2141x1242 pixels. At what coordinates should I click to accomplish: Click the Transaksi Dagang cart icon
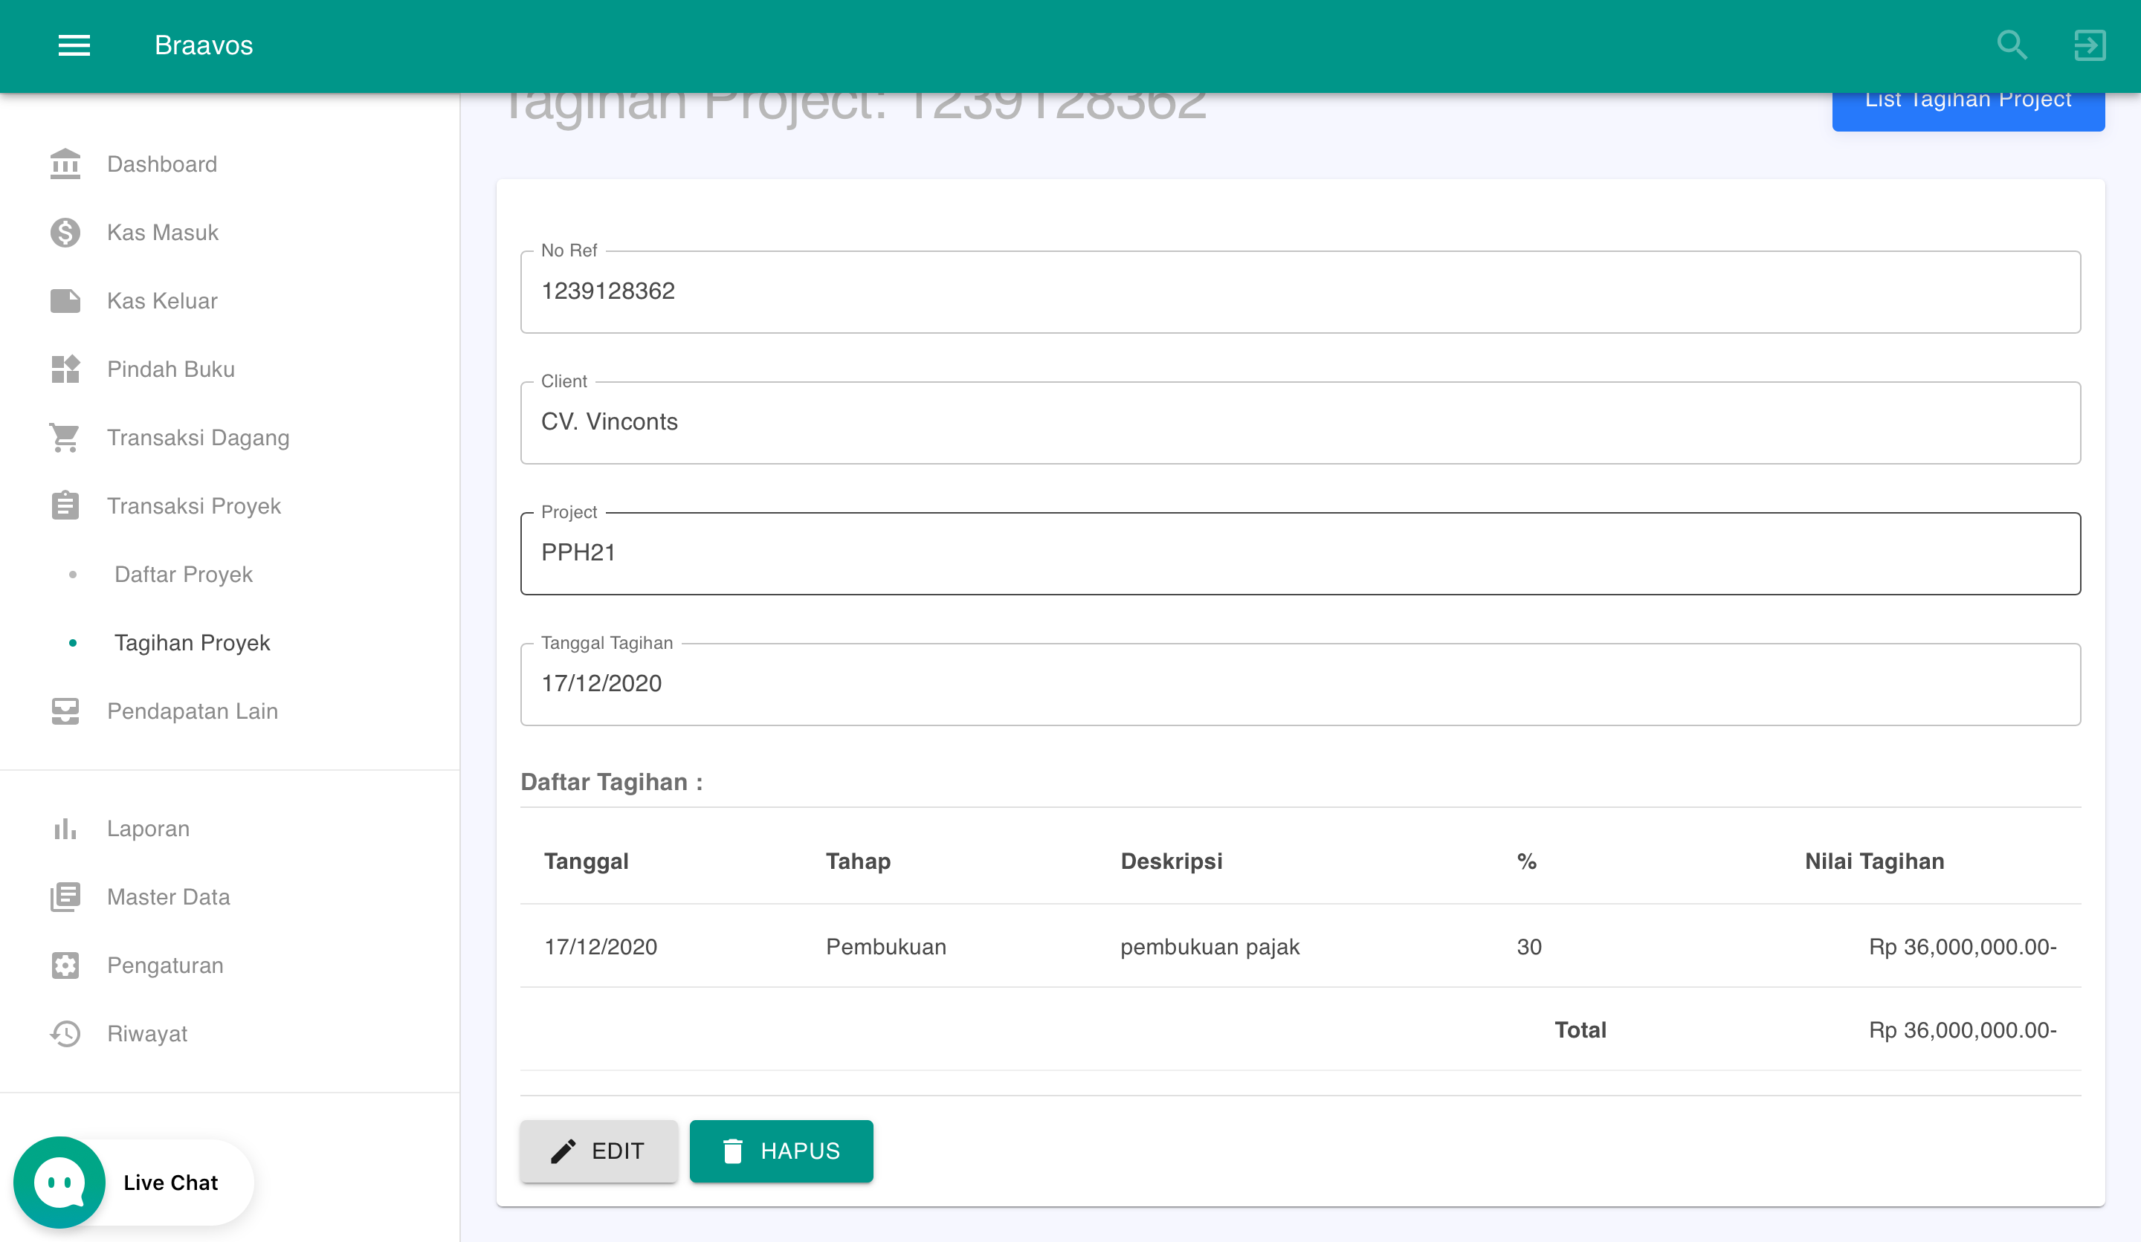[x=65, y=438]
